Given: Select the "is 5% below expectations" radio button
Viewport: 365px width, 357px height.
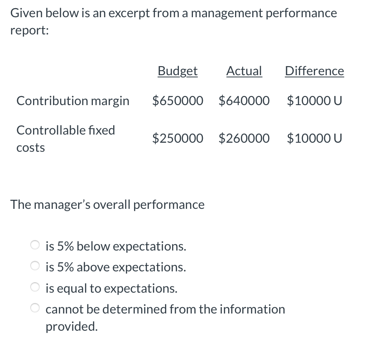Looking at the screenshot, I should (35, 246).
